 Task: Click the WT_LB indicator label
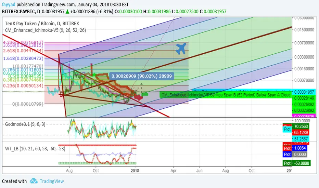pos(35,149)
